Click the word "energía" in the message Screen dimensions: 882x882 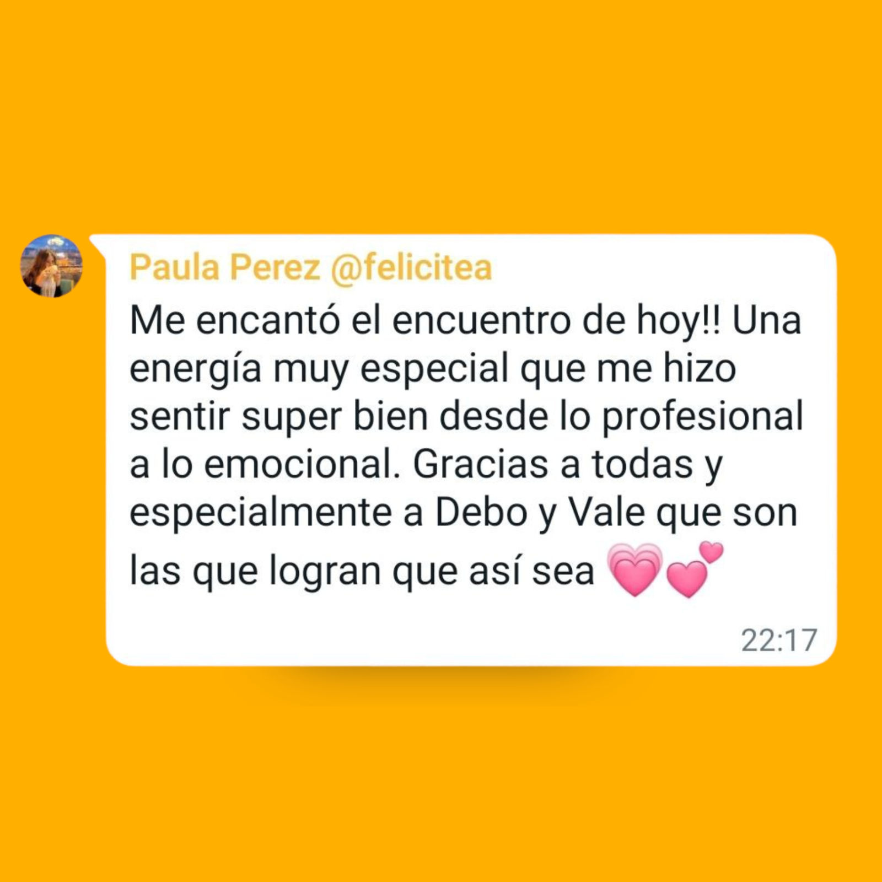(196, 370)
